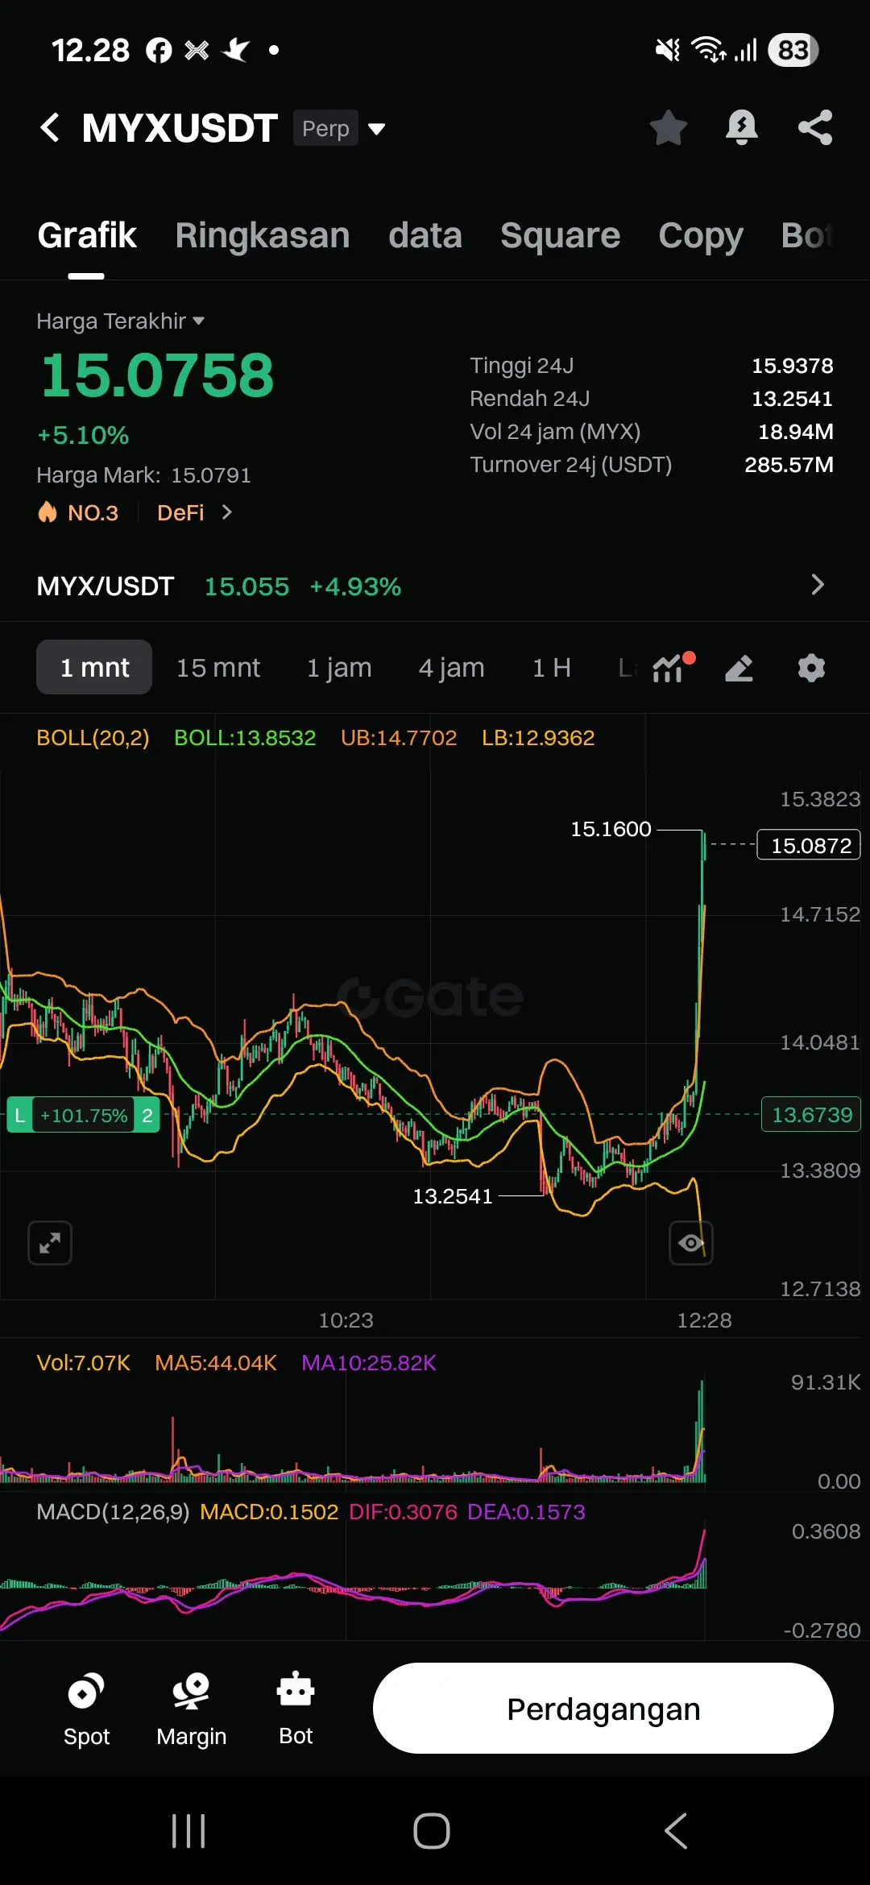
Task: Select the 1 jam timeframe
Action: pyautogui.click(x=339, y=667)
